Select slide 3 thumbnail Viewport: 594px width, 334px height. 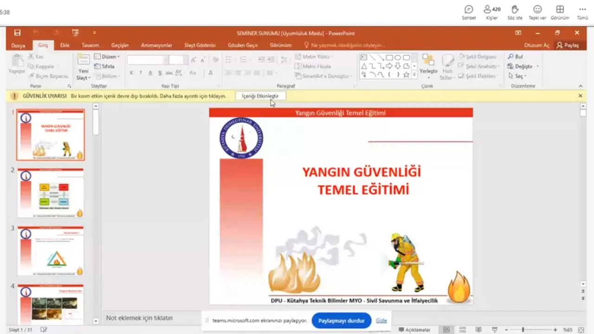(51, 250)
